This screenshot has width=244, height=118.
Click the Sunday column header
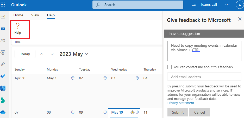click(x=20, y=70)
